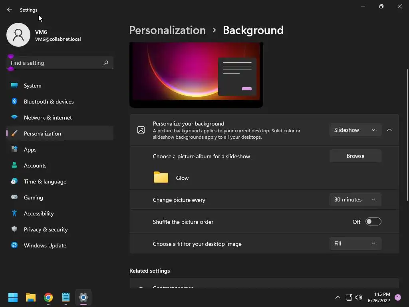
Task: Collapse the Personalize your background section
Action: [389, 130]
